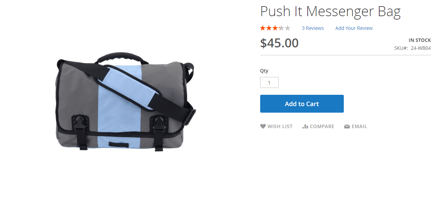Click the SKU# label text
This screenshot has width=446, height=204.
tap(401, 48)
